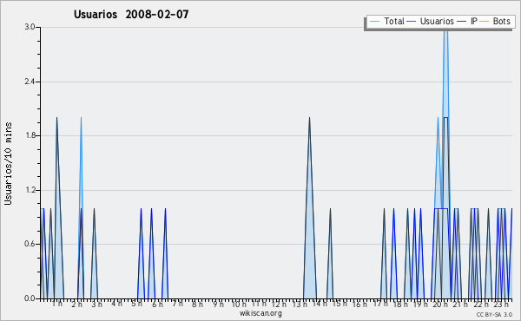The height and width of the screenshot is (321, 521).
Task: Click the '1.8' y-axis value
Action: (x=30, y=135)
